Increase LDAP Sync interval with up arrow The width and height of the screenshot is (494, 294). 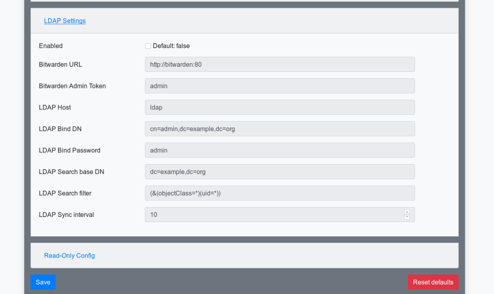[407, 212]
